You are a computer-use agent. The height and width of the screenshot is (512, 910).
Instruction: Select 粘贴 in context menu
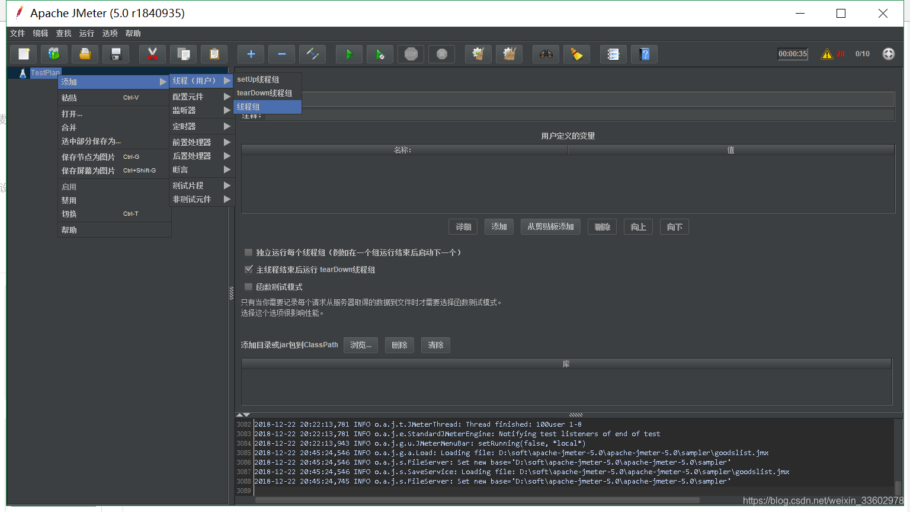pyautogui.click(x=114, y=98)
